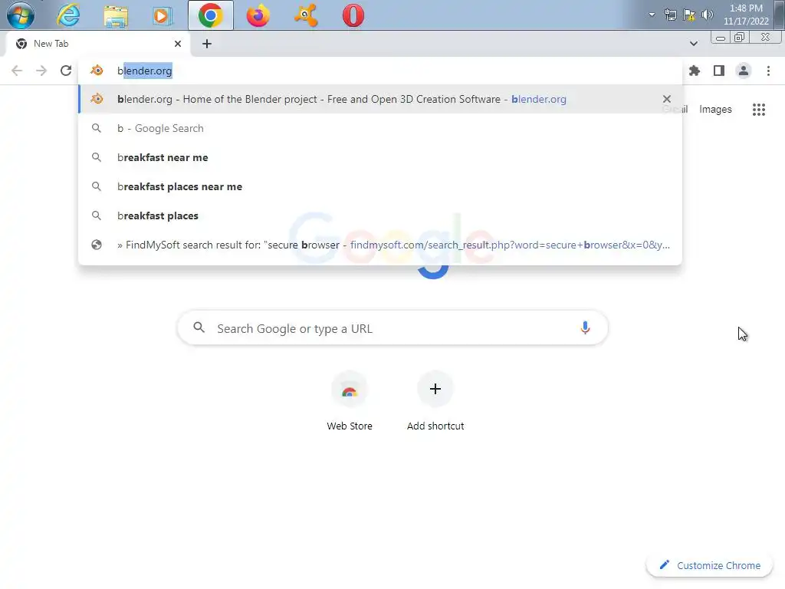
Task: Open the Extensions puzzle icon
Action: pyautogui.click(x=695, y=71)
